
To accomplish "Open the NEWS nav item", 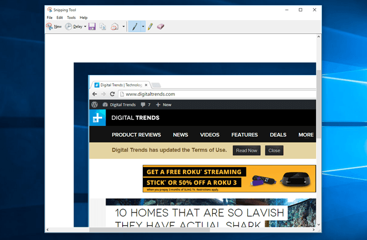I will click(181, 135).
